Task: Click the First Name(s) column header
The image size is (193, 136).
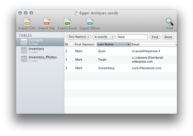Action: click(85, 44)
